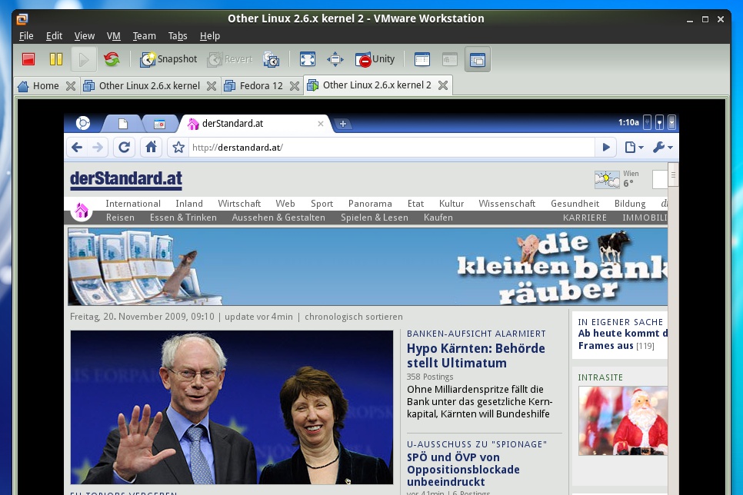Click the Chrome OS logo icon in the guest browser
Image resolution: width=743 pixels, height=495 pixels.
83,123
